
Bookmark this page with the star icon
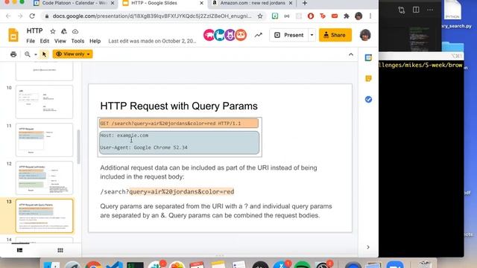click(260, 16)
